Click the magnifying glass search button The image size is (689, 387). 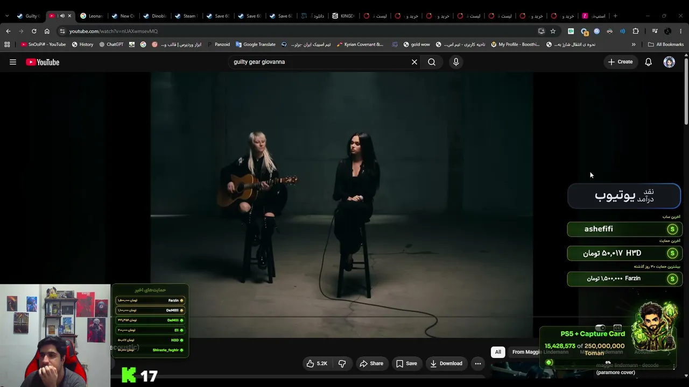pyautogui.click(x=432, y=62)
